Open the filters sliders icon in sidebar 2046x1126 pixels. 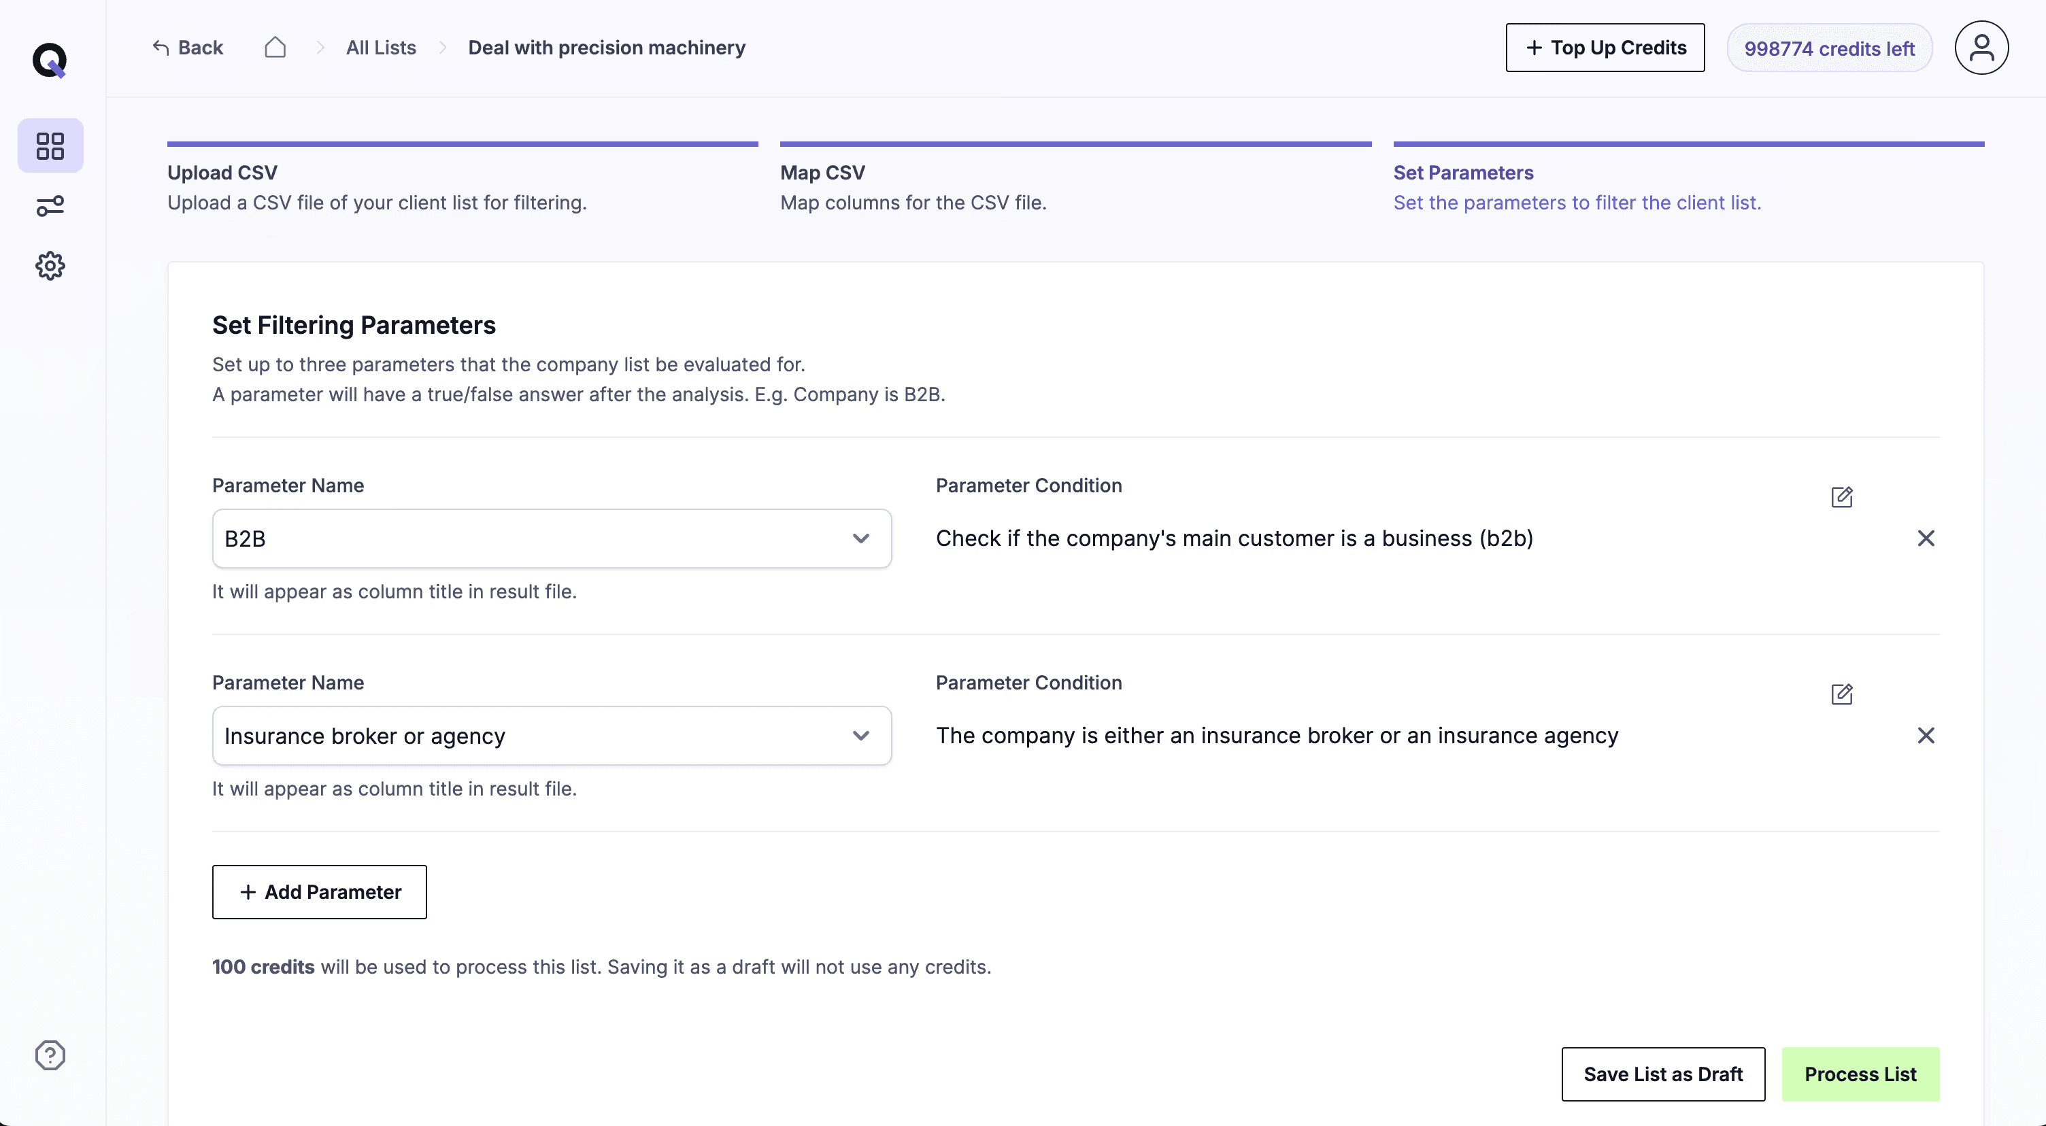click(50, 207)
